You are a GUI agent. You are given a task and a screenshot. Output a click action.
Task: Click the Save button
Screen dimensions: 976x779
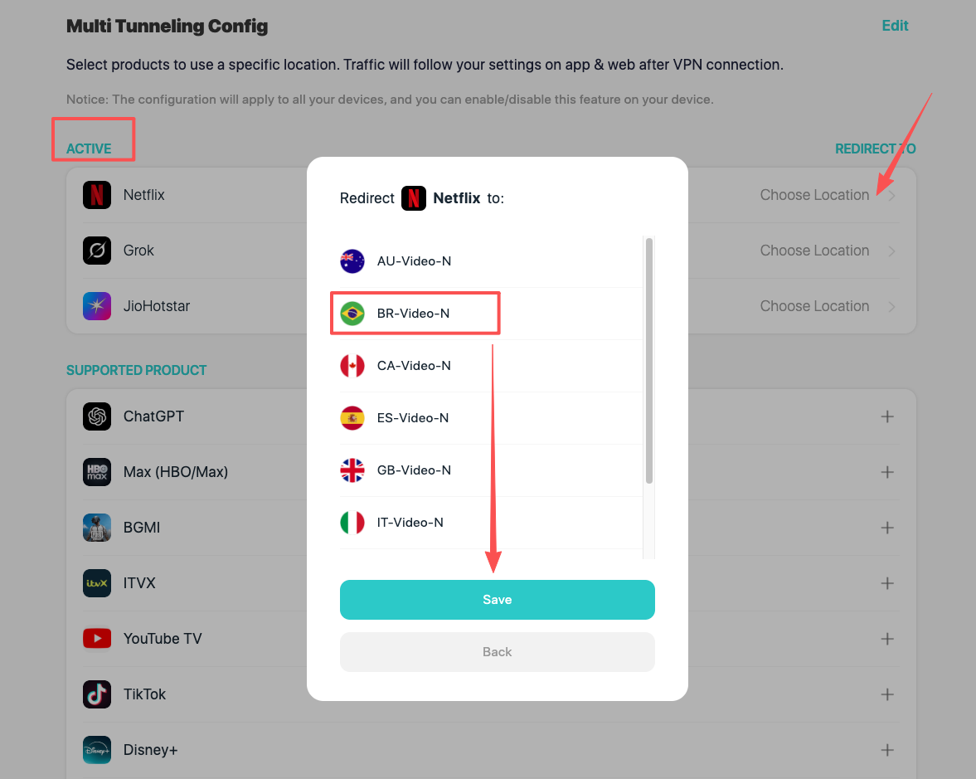[497, 599]
